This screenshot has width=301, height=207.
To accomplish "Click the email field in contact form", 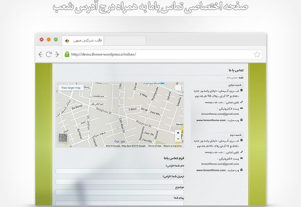I will coord(119,181).
